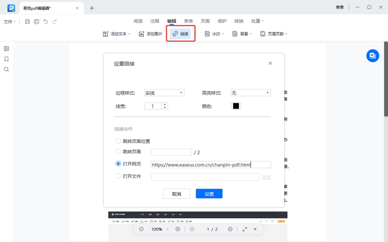Click the 添加图片 tool
Viewport: 388px width, 242px height.
(150, 34)
